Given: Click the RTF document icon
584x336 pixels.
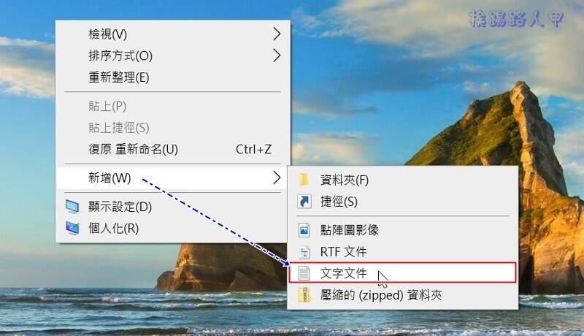Looking at the screenshot, I should [x=304, y=252].
